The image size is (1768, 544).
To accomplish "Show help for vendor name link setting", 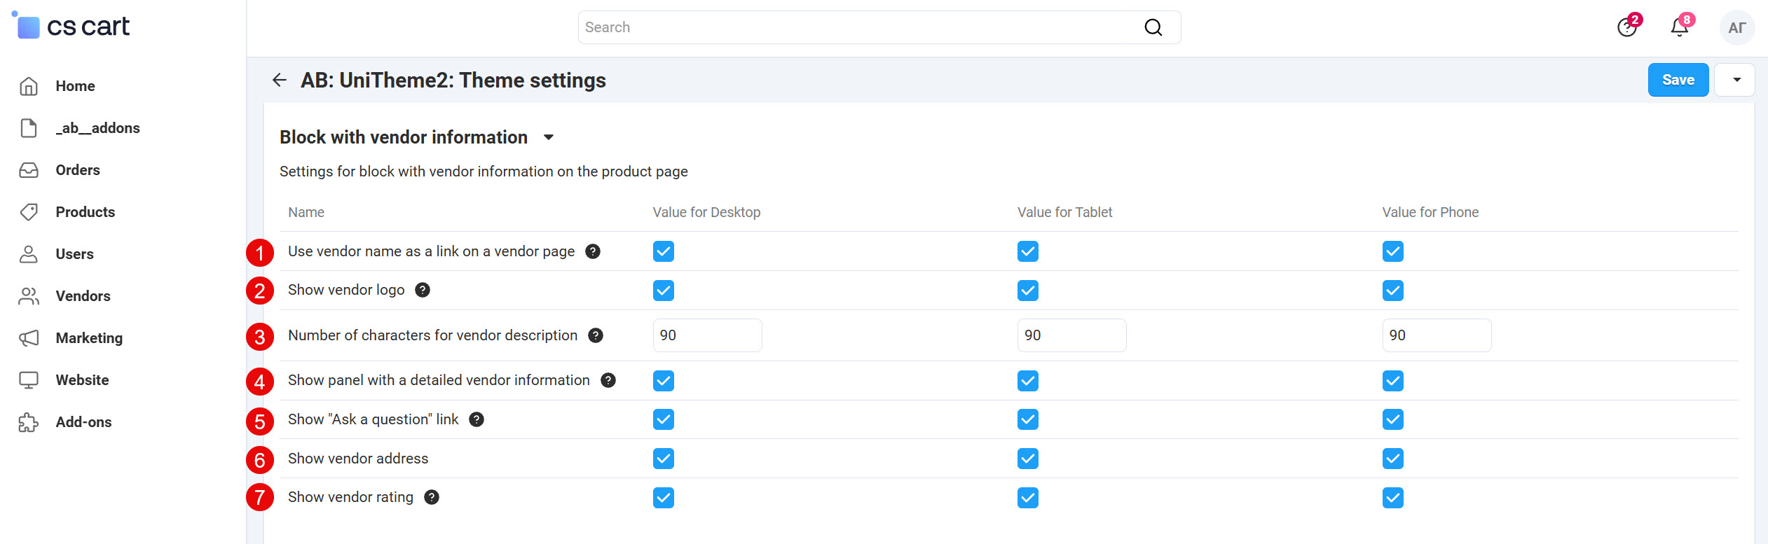I will tap(593, 251).
